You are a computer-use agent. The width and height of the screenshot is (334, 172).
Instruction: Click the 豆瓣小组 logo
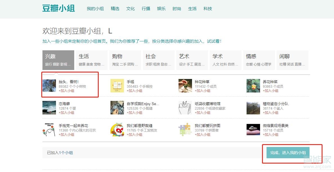[58, 8]
